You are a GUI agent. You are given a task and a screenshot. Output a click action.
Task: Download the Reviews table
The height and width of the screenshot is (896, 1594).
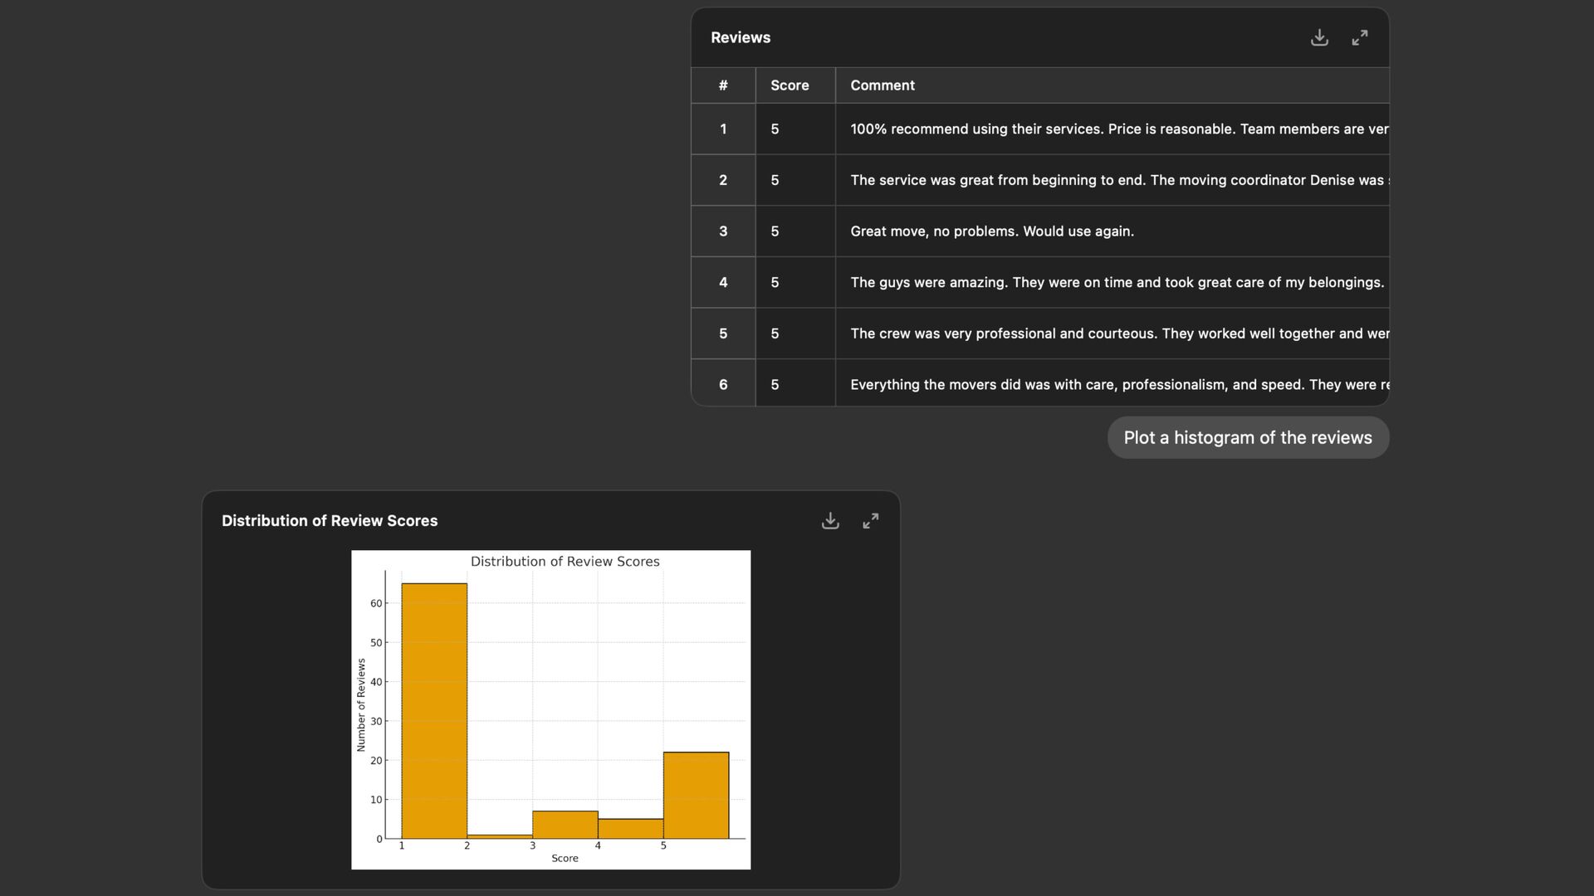point(1319,38)
